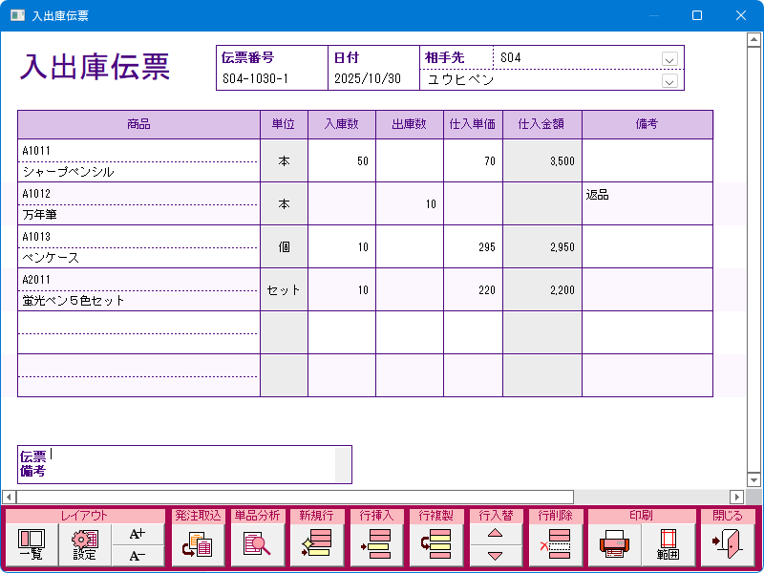The image size is (764, 573).
Task: Click the horizontal scrollbar right arrow
Action: [x=736, y=497]
